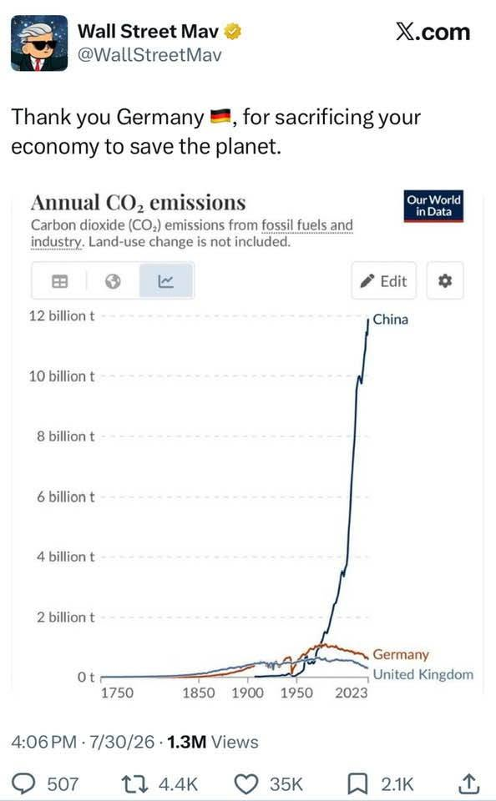Select the China line label
This screenshot has width=496, height=801.
(x=391, y=320)
